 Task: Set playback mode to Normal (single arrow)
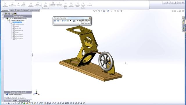point(78,21)
